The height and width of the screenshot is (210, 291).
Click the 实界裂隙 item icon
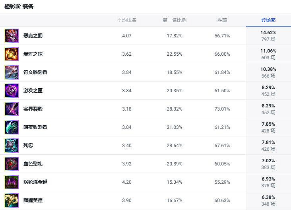pos(12,109)
